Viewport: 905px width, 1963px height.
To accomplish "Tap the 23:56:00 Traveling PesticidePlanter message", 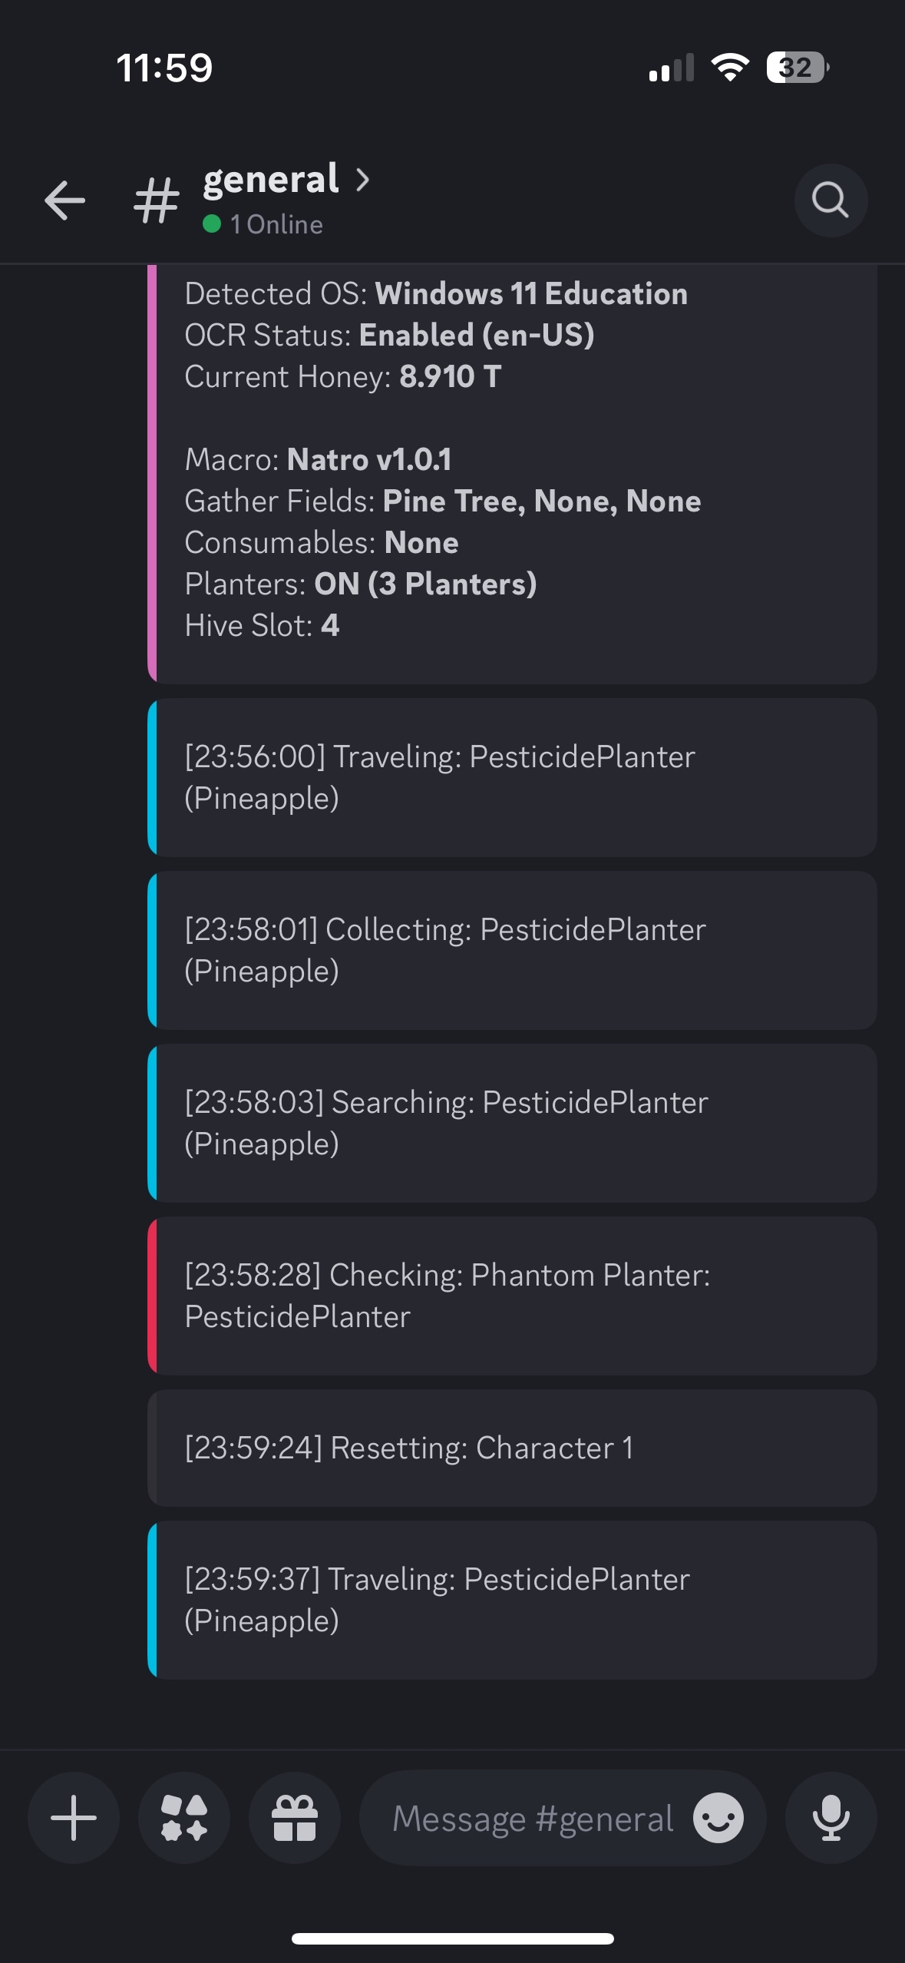I will click(x=512, y=777).
